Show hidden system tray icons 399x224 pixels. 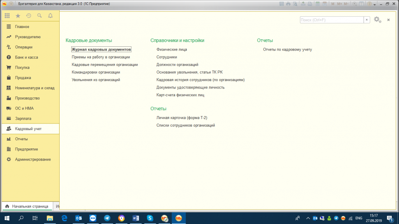[308, 218]
